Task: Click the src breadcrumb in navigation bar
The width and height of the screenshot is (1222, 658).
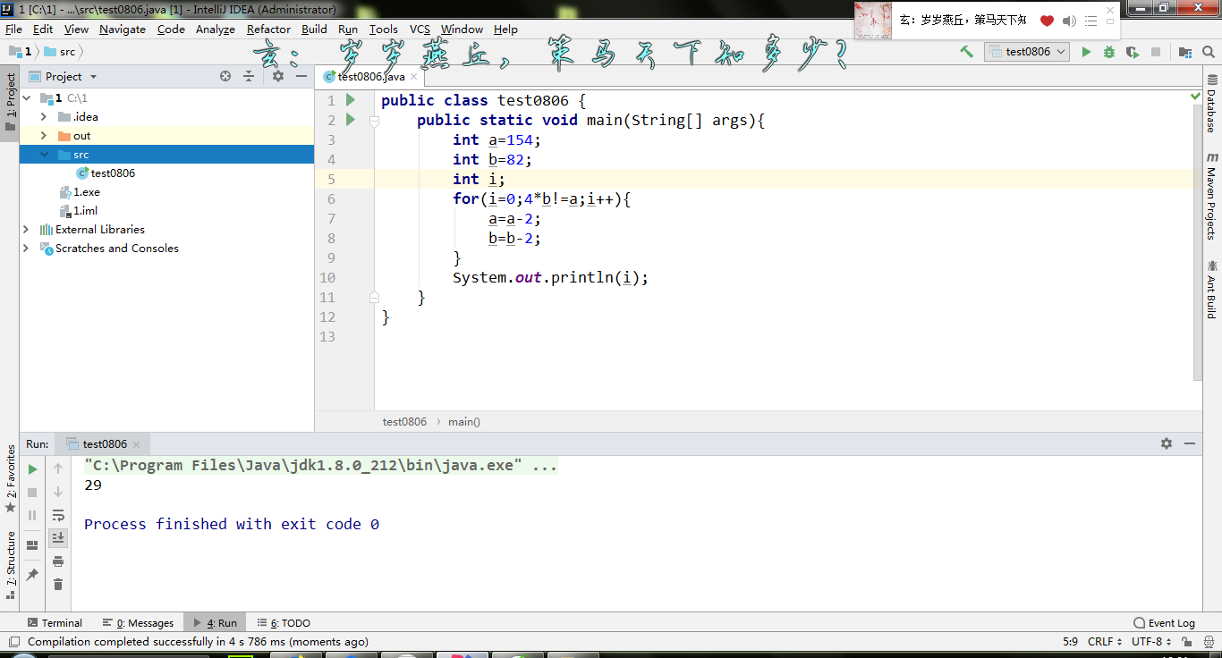Action: pos(61,52)
